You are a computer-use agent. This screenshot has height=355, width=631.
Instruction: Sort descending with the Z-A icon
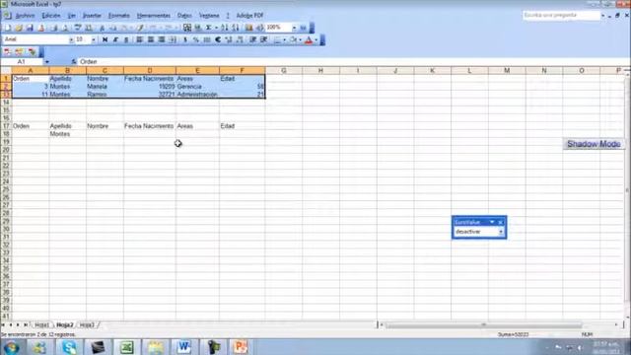click(236, 28)
